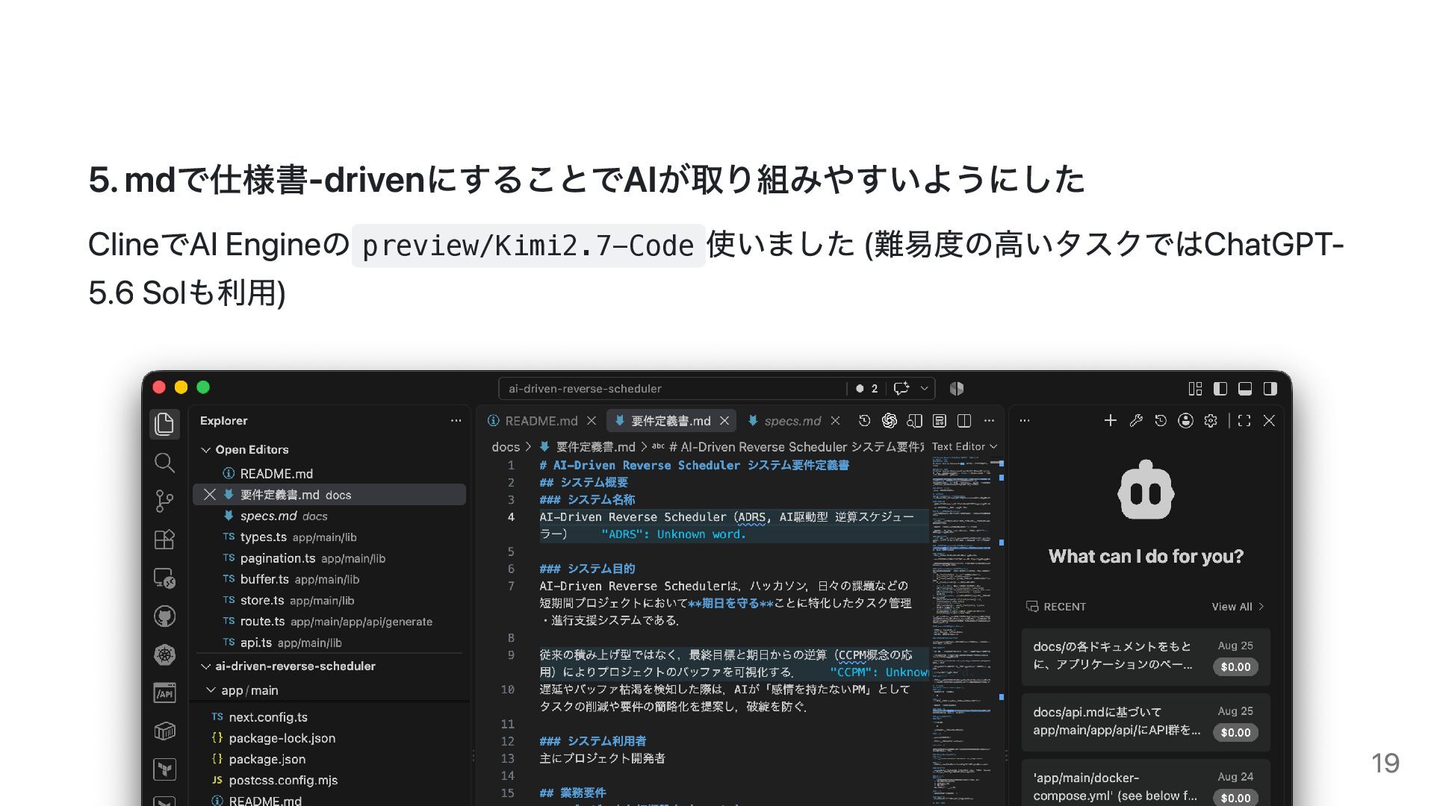
Task: Toggle the secondary side bar
Action: click(1270, 388)
